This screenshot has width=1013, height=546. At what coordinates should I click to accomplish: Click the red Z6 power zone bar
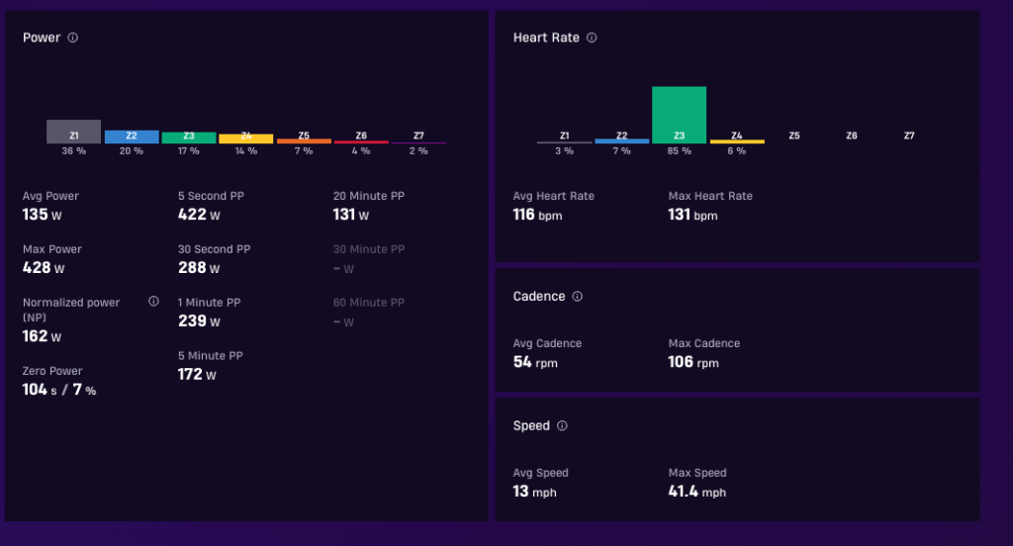(x=361, y=142)
